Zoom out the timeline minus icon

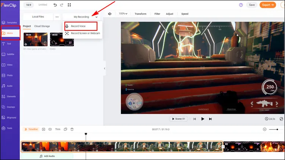(x=265, y=129)
